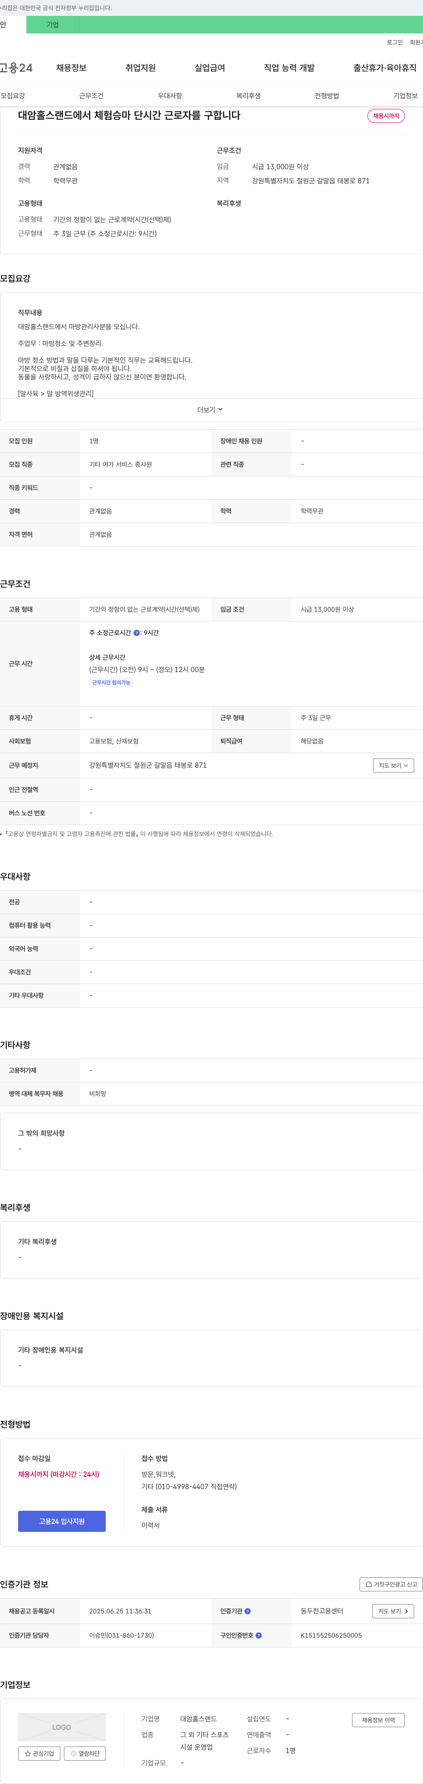Click the 고용24 입사지원 button

tap(62, 1521)
